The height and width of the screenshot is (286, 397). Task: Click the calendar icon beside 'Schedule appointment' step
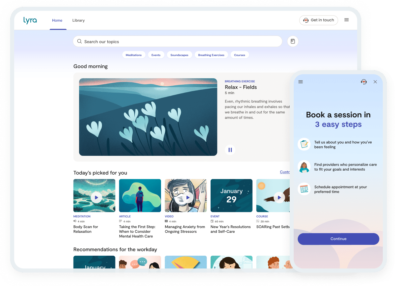[304, 189]
